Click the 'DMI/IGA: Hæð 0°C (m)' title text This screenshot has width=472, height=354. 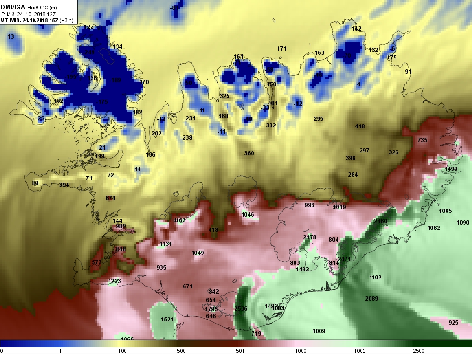tap(29, 8)
